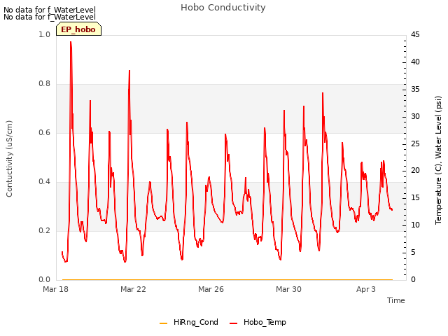448x336 pixels.
Task: Click the 0.6 left axis tick label
Action: click(45, 133)
